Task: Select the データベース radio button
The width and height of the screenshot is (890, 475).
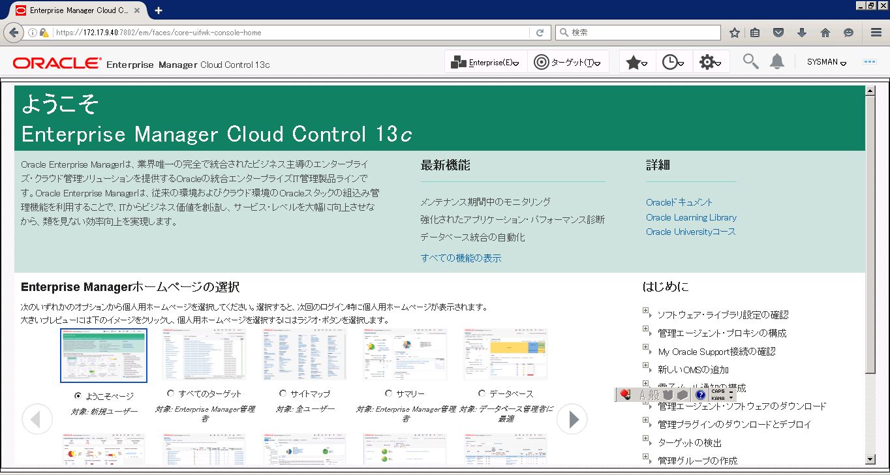Action: tap(482, 393)
